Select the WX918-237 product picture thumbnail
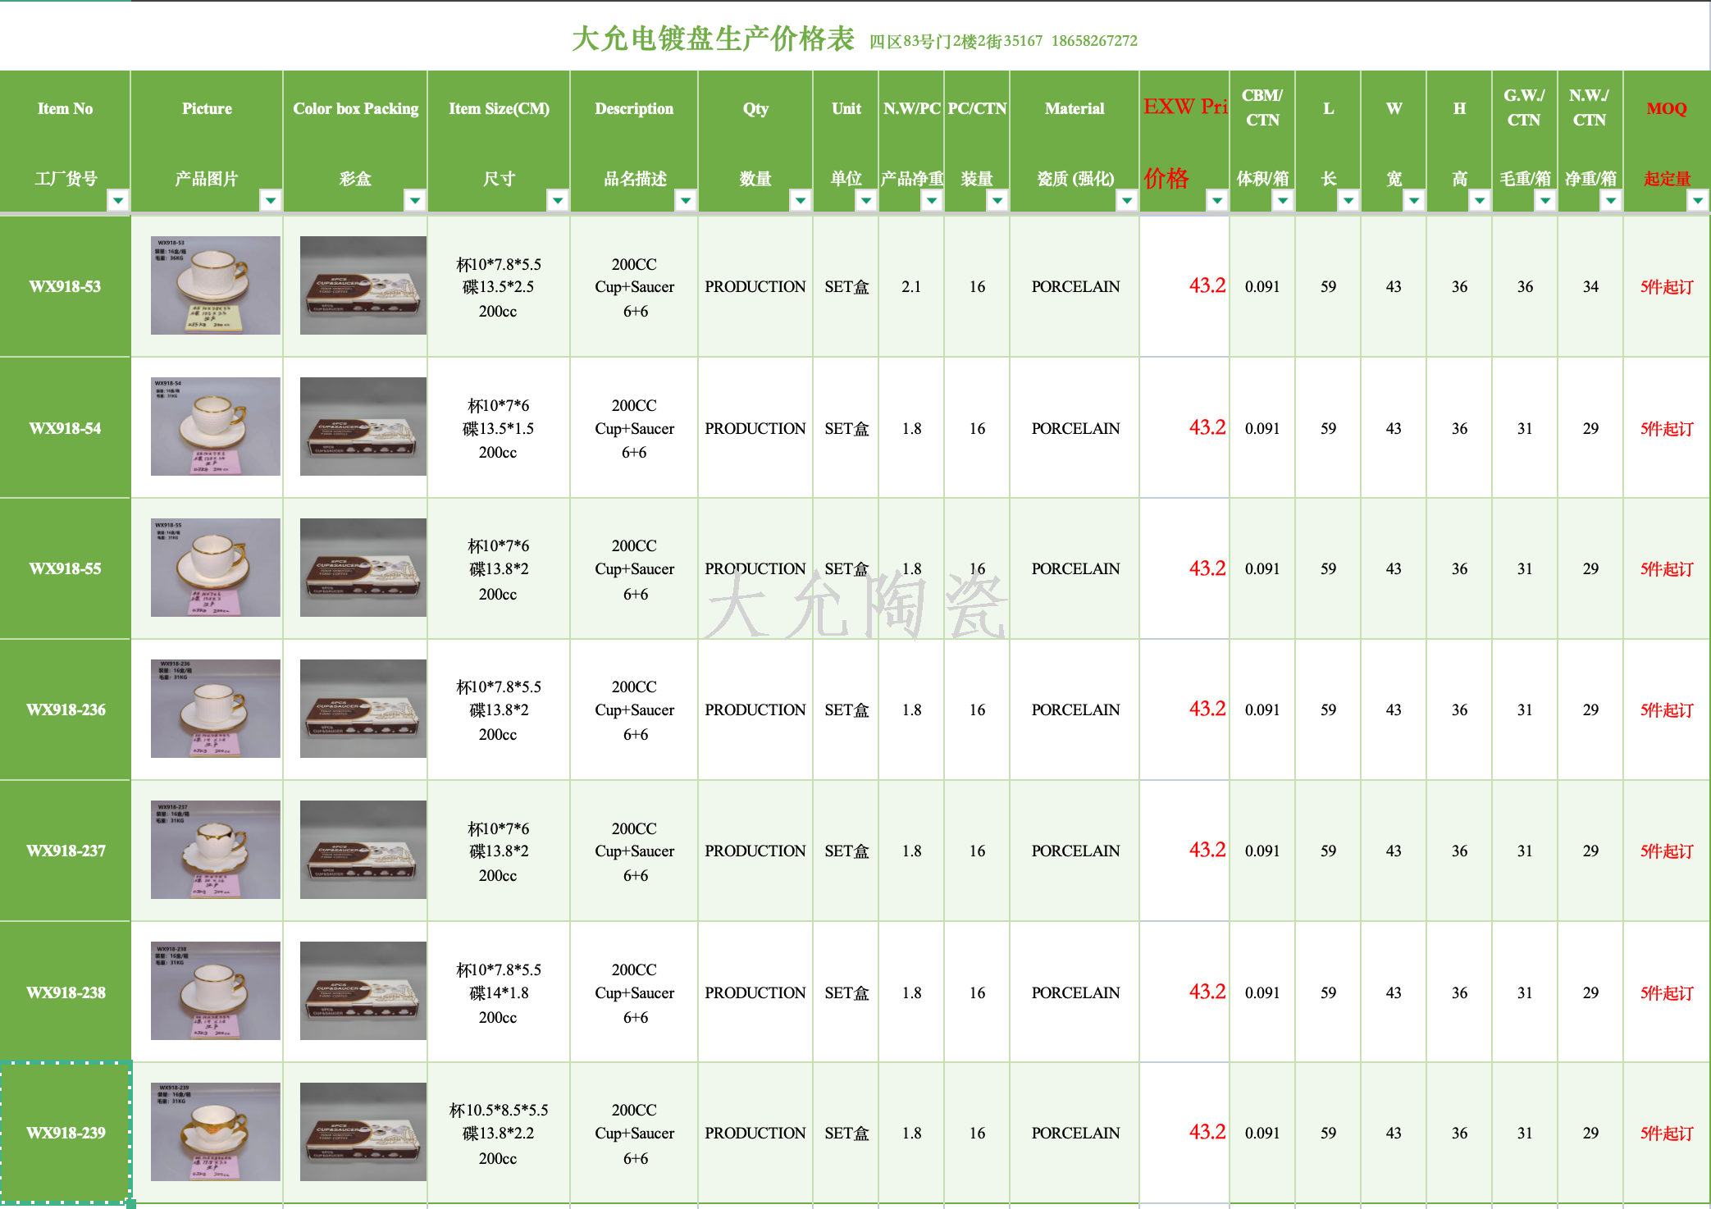 coord(215,850)
